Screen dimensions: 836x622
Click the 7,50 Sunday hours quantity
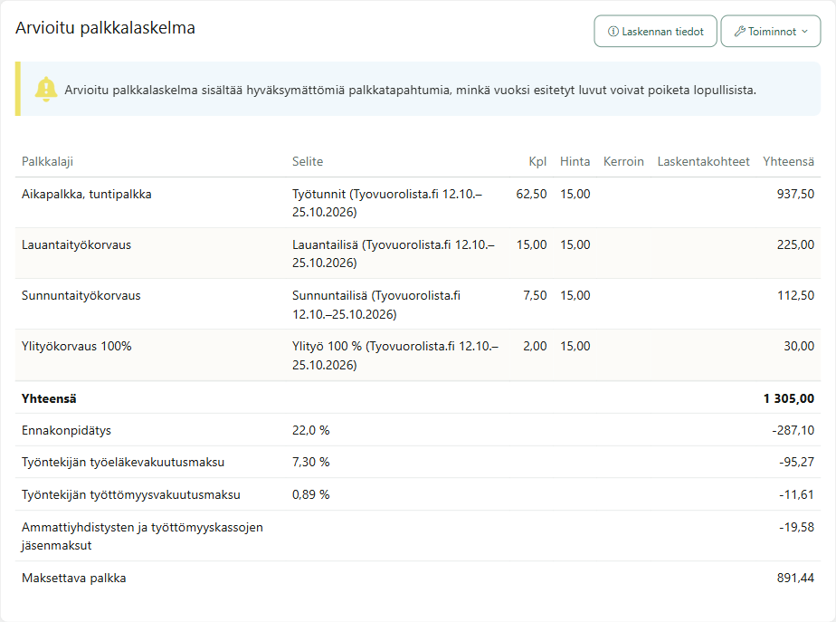[x=535, y=295]
